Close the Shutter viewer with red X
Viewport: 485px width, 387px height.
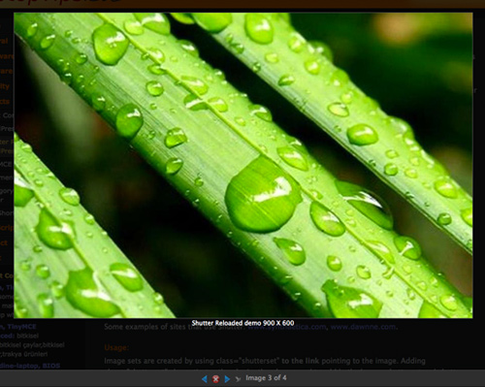tap(215, 379)
